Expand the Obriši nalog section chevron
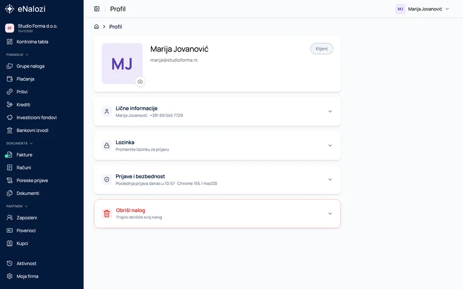This screenshot has height=289, width=463. click(330, 213)
